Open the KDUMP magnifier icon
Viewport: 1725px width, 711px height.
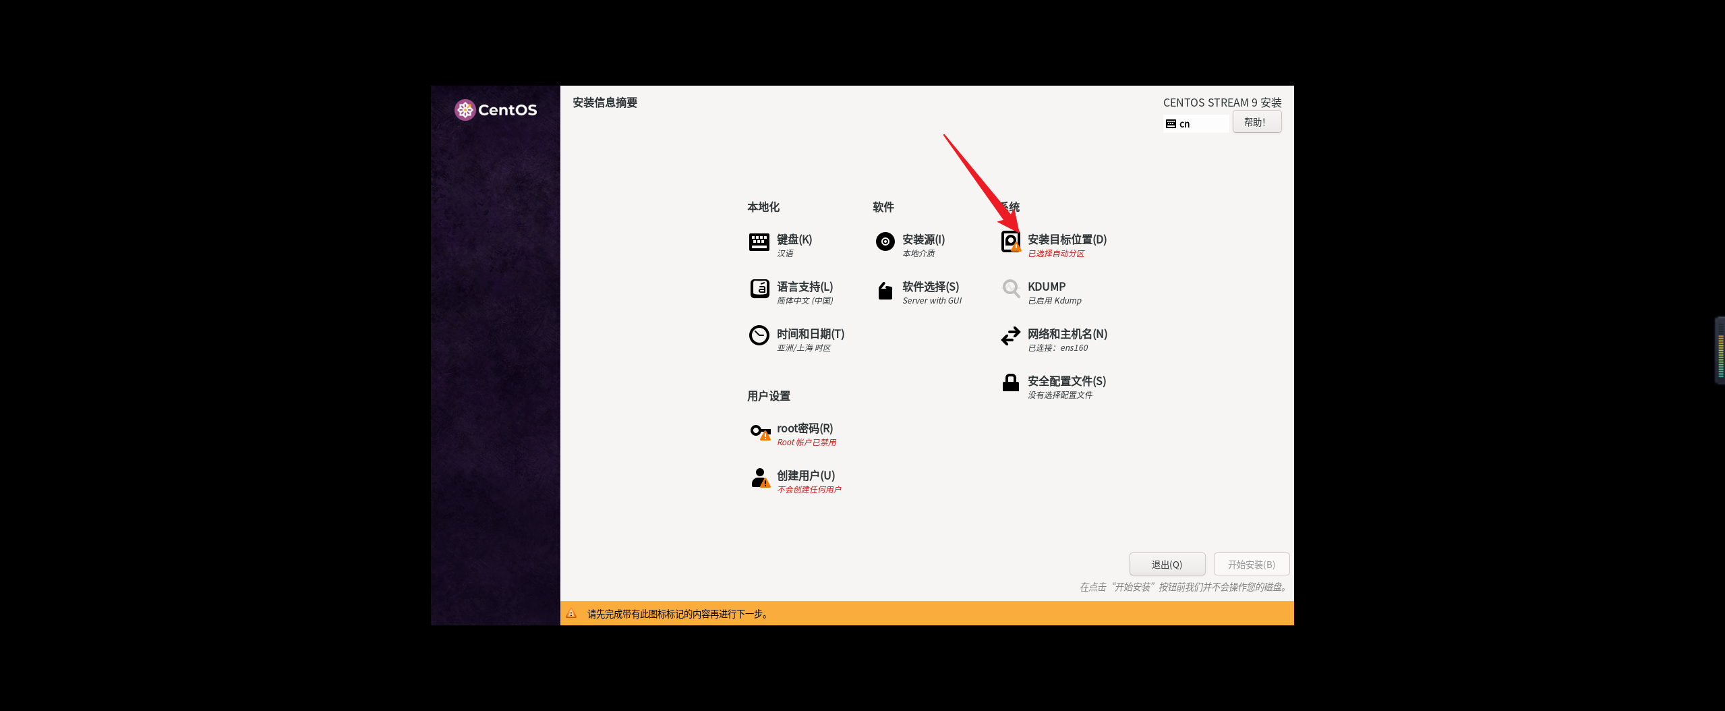pyautogui.click(x=1011, y=289)
